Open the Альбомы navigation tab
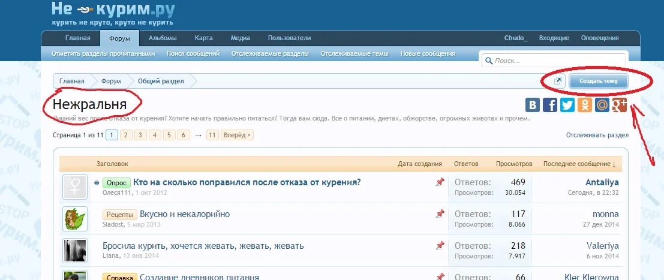The height and width of the screenshot is (280, 664). click(163, 38)
